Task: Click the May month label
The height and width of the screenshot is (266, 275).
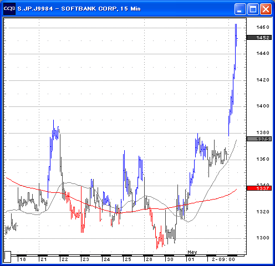Action: pyautogui.click(x=192, y=252)
